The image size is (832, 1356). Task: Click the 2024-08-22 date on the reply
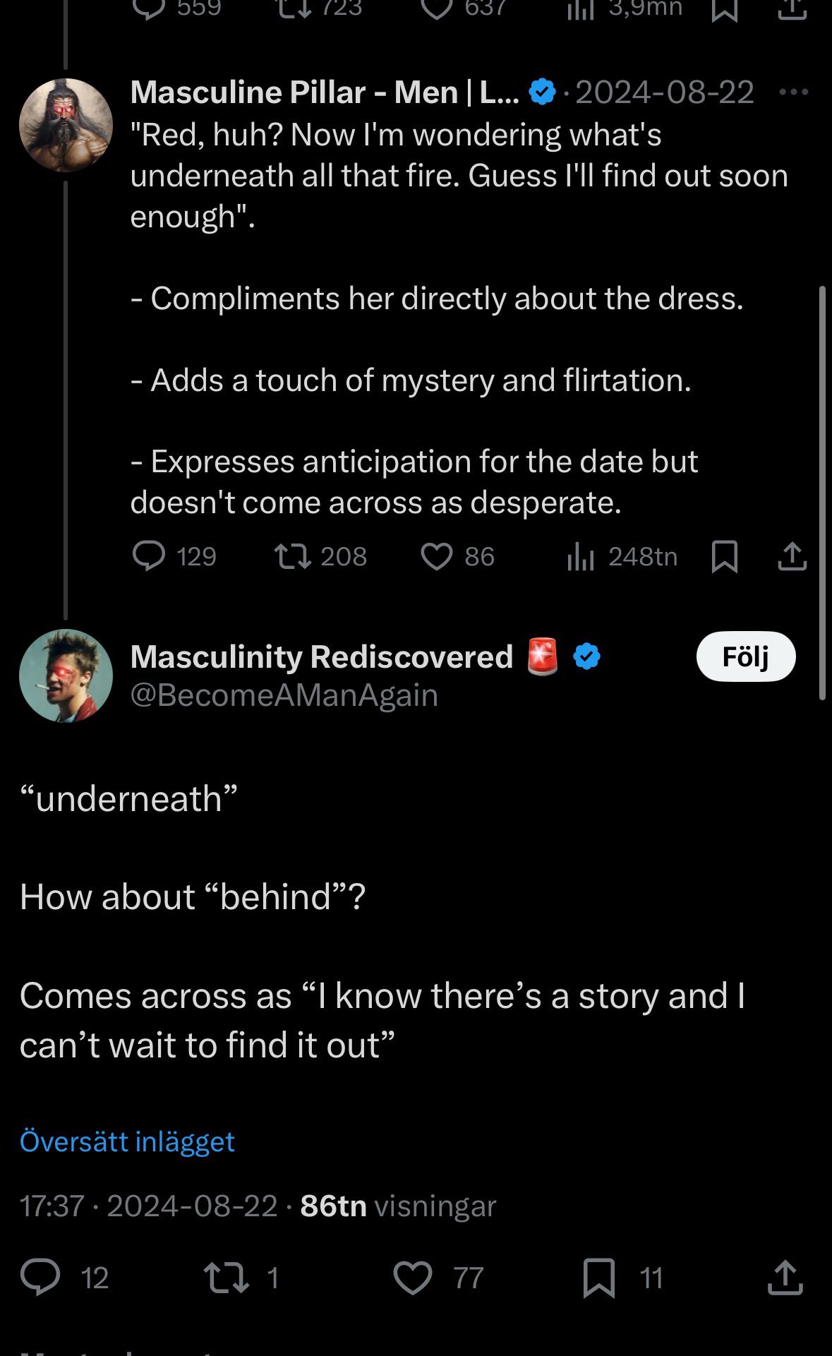tap(665, 92)
